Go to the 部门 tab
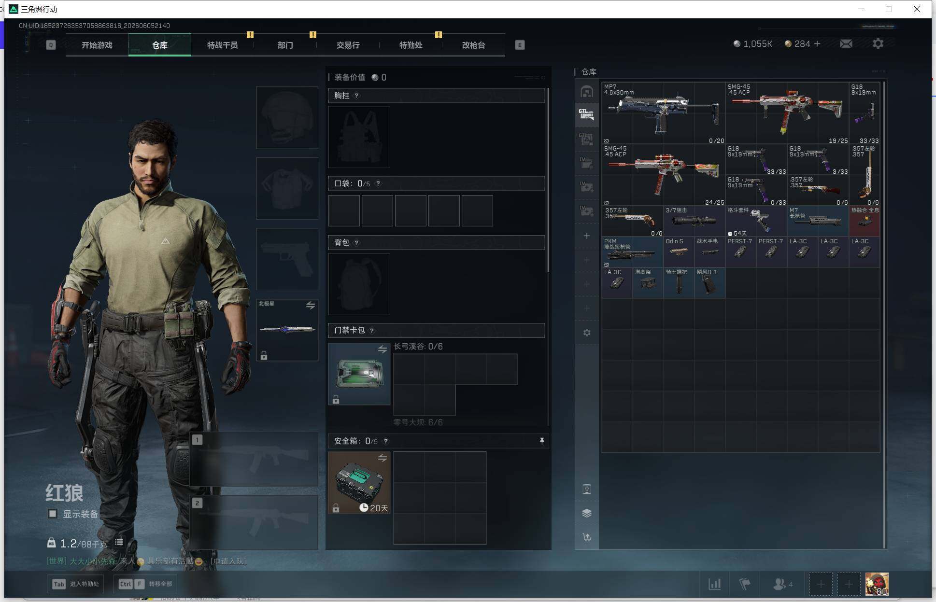 click(x=285, y=45)
